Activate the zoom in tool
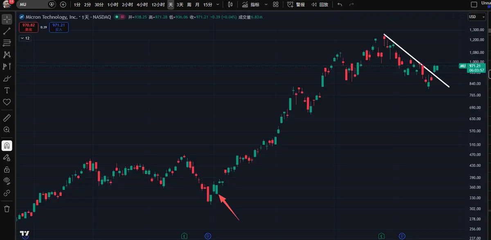This screenshot has height=240, width=491. click(7, 130)
